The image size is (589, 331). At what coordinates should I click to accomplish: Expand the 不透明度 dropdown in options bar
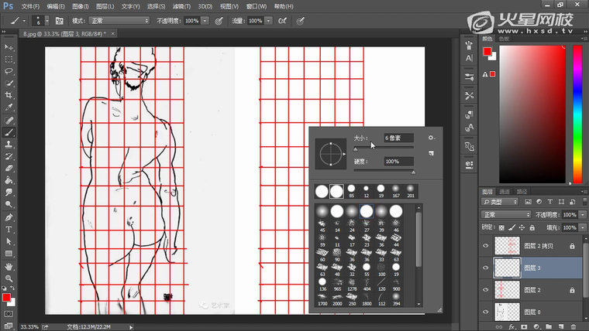point(205,20)
